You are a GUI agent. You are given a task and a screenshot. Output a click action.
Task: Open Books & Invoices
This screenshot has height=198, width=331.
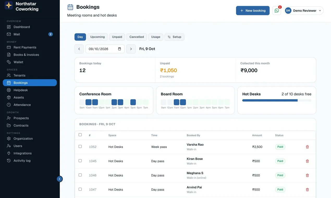click(30, 55)
